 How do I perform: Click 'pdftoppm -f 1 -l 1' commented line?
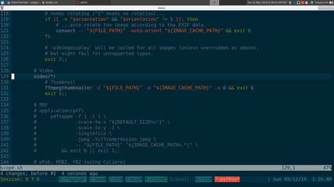tap(78, 116)
